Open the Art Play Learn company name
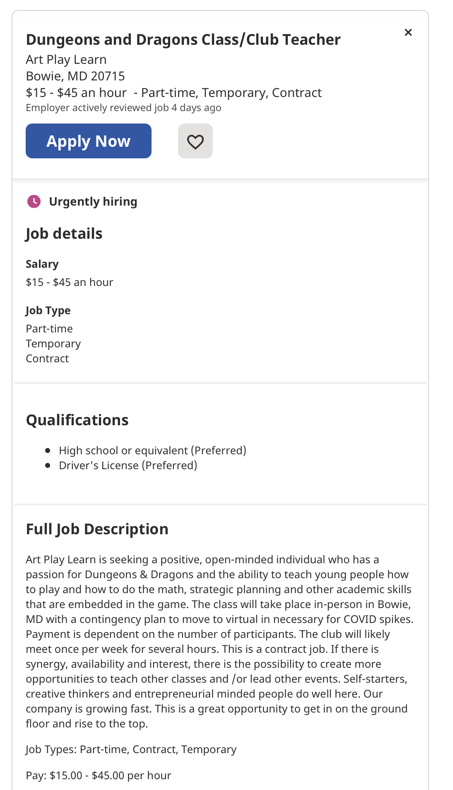This screenshot has width=453, height=790. [66, 60]
